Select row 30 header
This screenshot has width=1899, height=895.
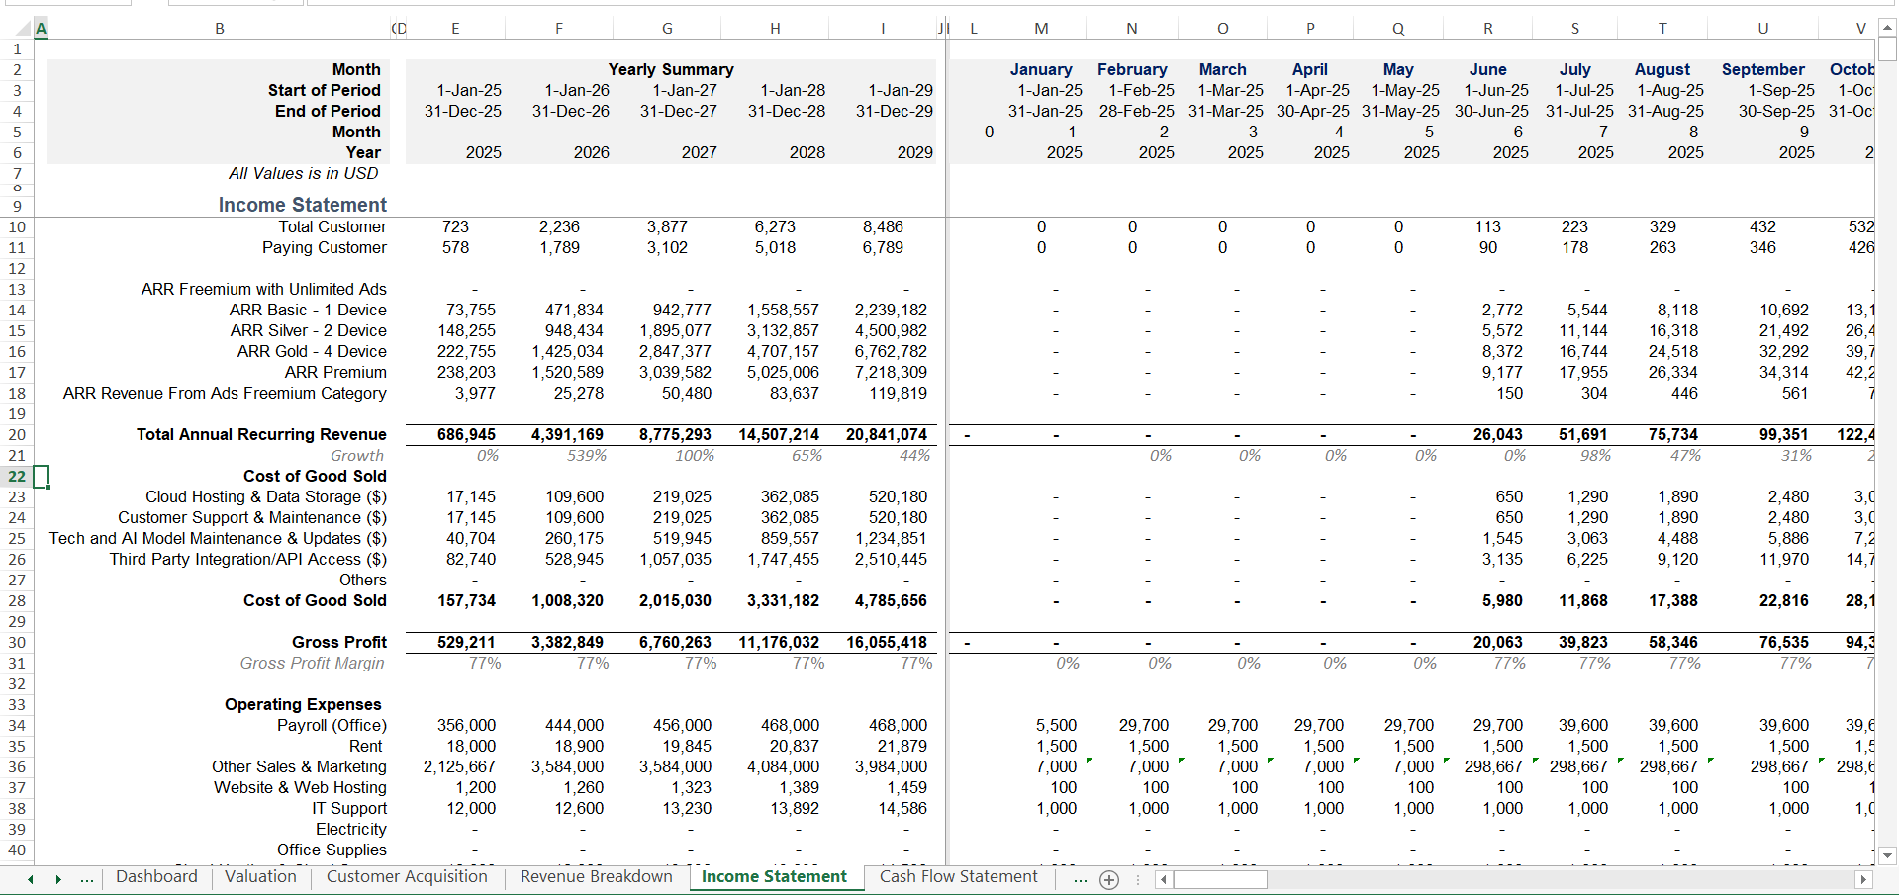pyautogui.click(x=17, y=643)
